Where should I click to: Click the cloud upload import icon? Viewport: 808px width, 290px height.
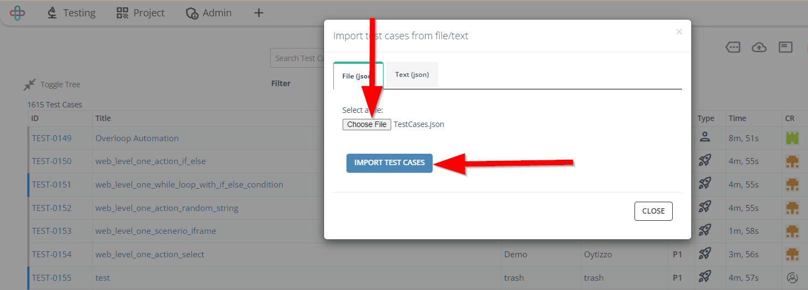pyautogui.click(x=759, y=47)
